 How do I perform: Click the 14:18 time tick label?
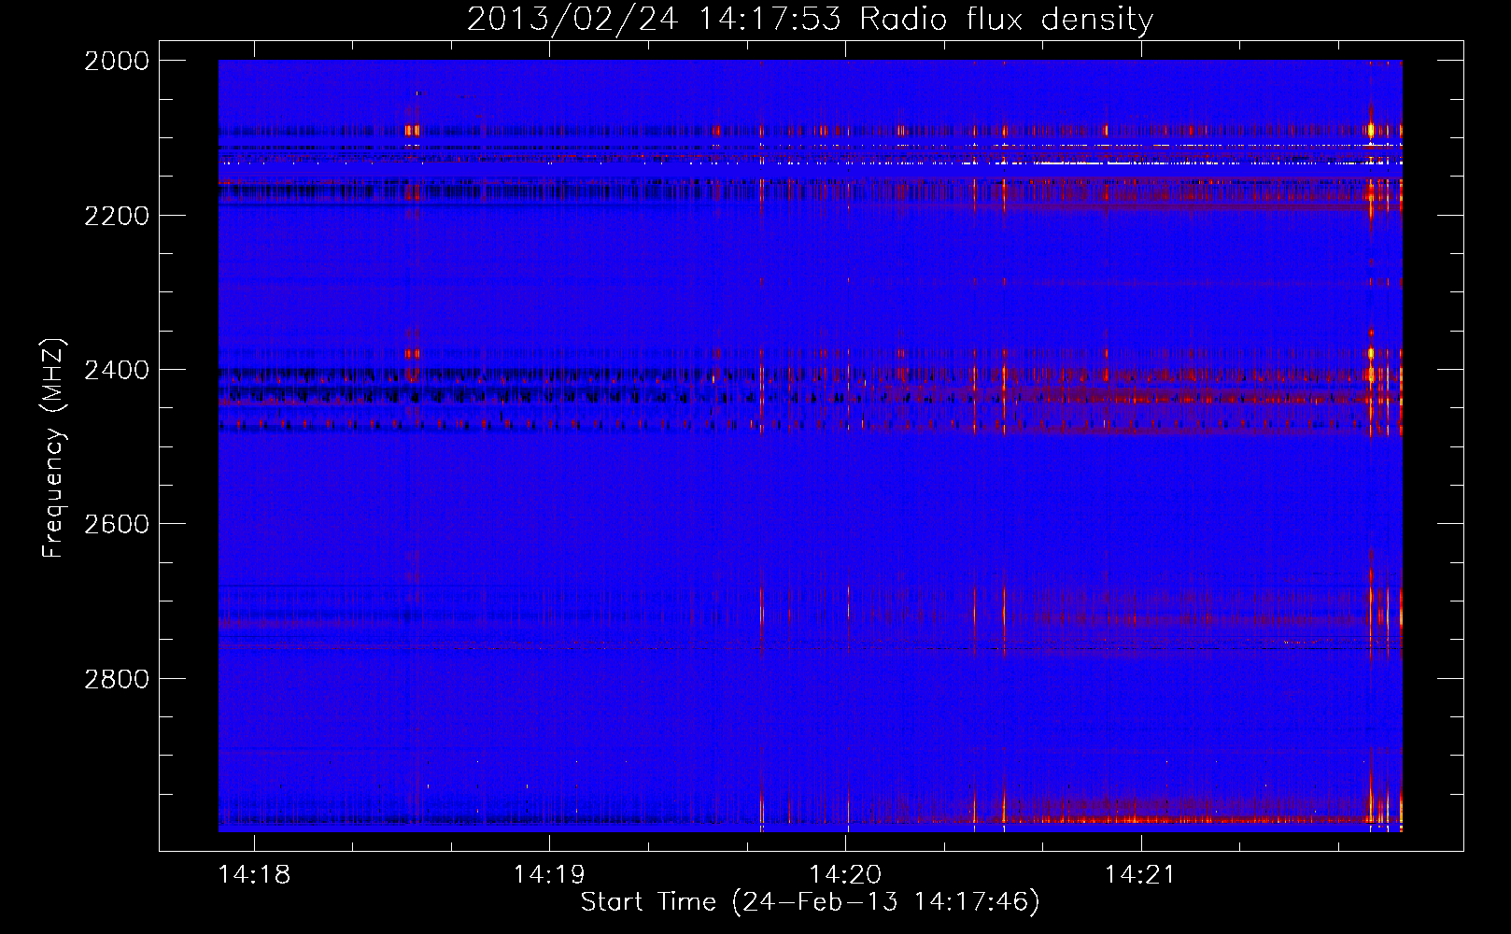254,875
